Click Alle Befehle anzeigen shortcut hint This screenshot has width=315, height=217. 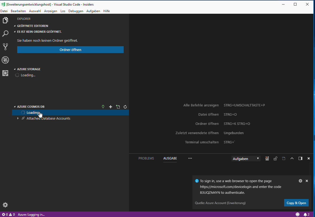201,105
